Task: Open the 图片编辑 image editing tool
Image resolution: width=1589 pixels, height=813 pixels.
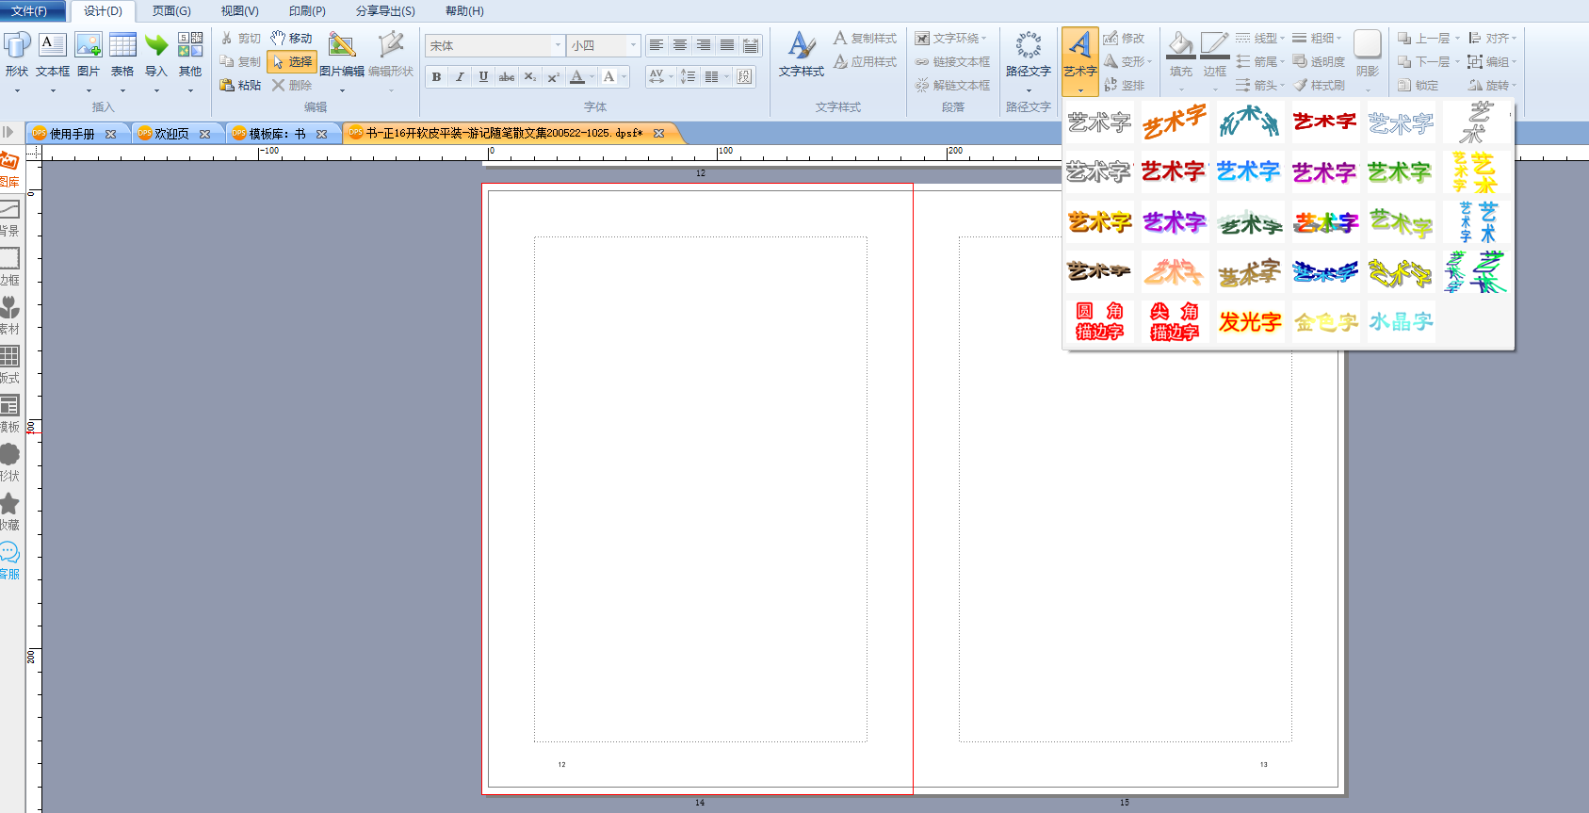Action: point(341,46)
